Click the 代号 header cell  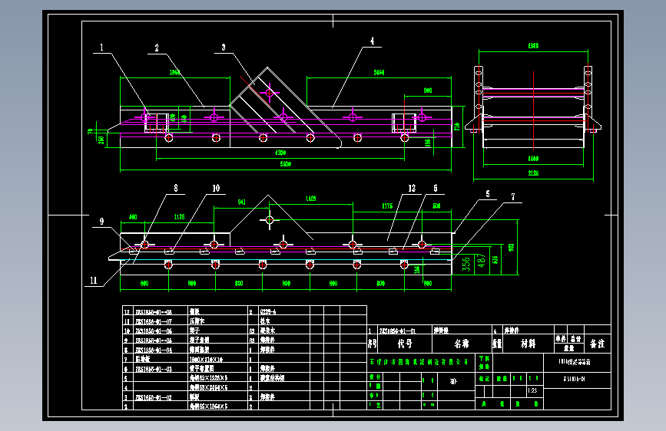point(405,343)
